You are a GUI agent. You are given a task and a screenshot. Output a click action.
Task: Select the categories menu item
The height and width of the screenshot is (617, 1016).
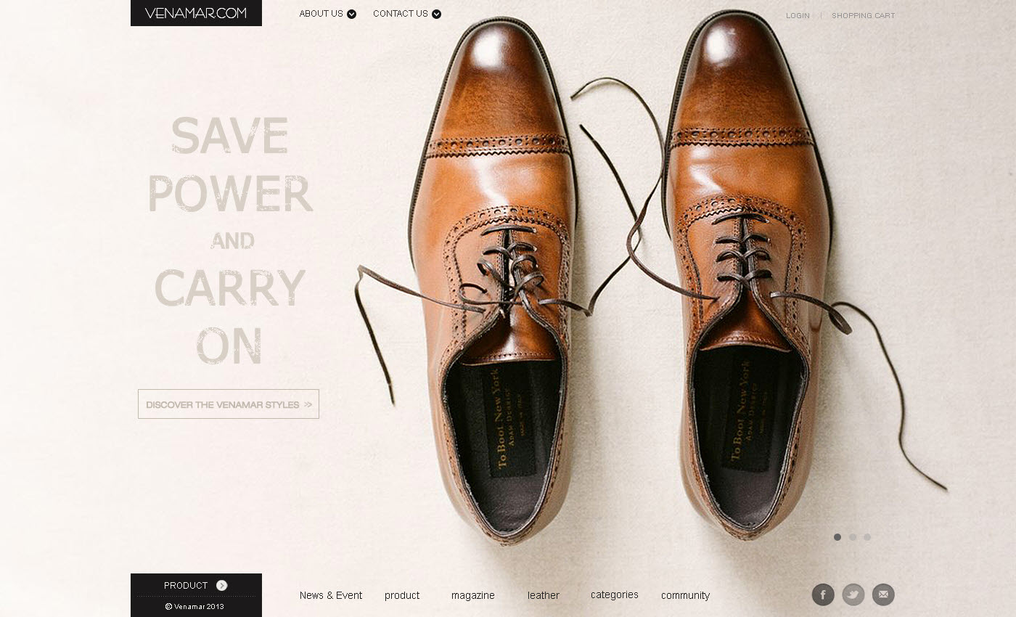pos(615,594)
